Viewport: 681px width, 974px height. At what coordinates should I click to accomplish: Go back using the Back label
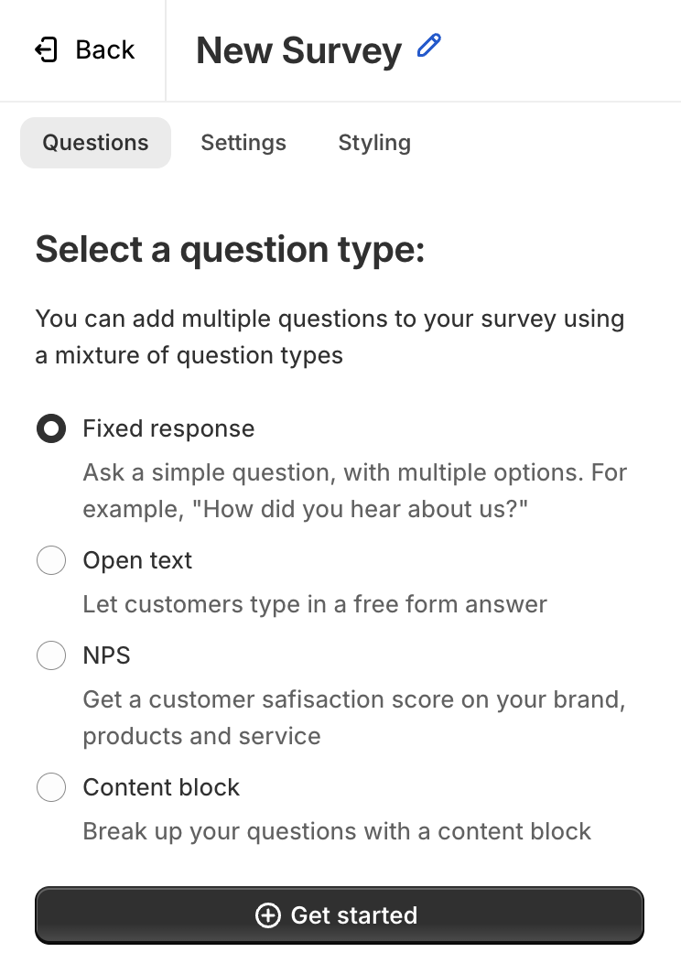click(105, 49)
